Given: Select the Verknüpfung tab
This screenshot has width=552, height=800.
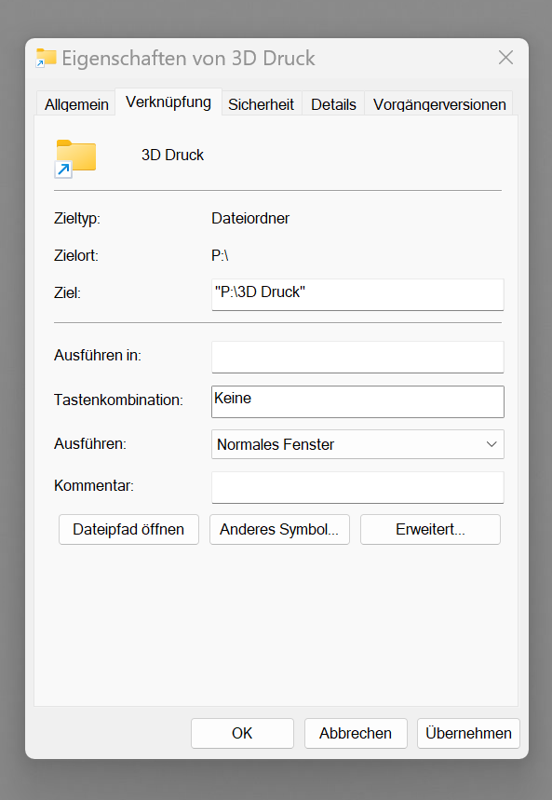Looking at the screenshot, I should click(x=168, y=103).
